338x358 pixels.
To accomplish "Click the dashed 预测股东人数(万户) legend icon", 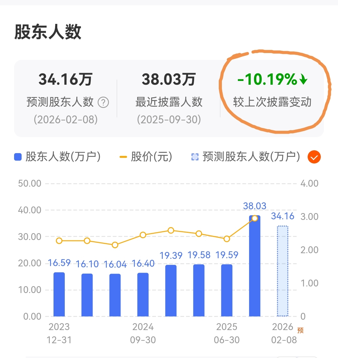I will coord(195,157).
